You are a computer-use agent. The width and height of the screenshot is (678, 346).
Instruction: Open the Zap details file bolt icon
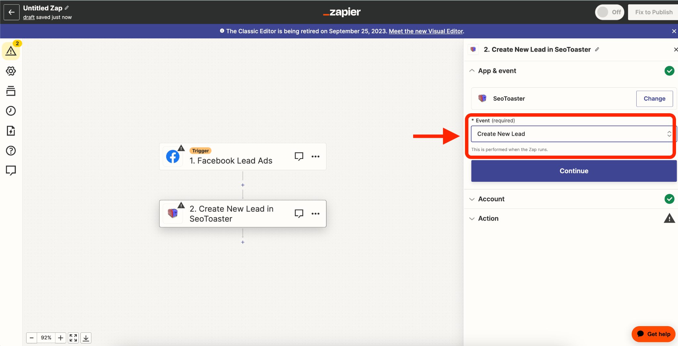tap(11, 131)
